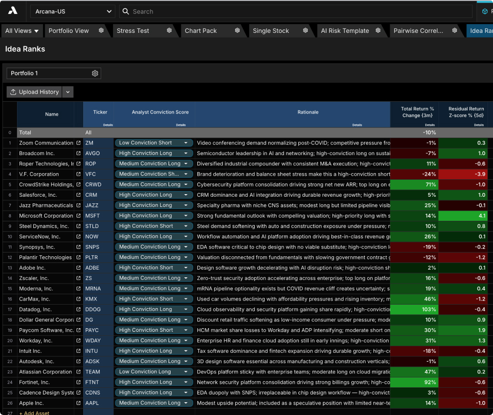Screen dimensions: 493x415
Task: Click Fortinet 92% total return cell
Action: 414,382
